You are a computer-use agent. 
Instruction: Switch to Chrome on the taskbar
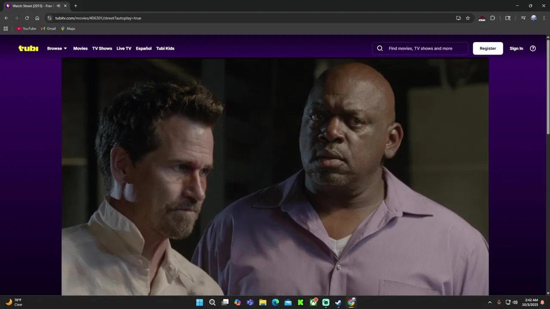tap(351, 303)
